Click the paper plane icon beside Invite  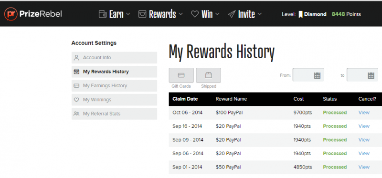pyautogui.click(x=232, y=14)
